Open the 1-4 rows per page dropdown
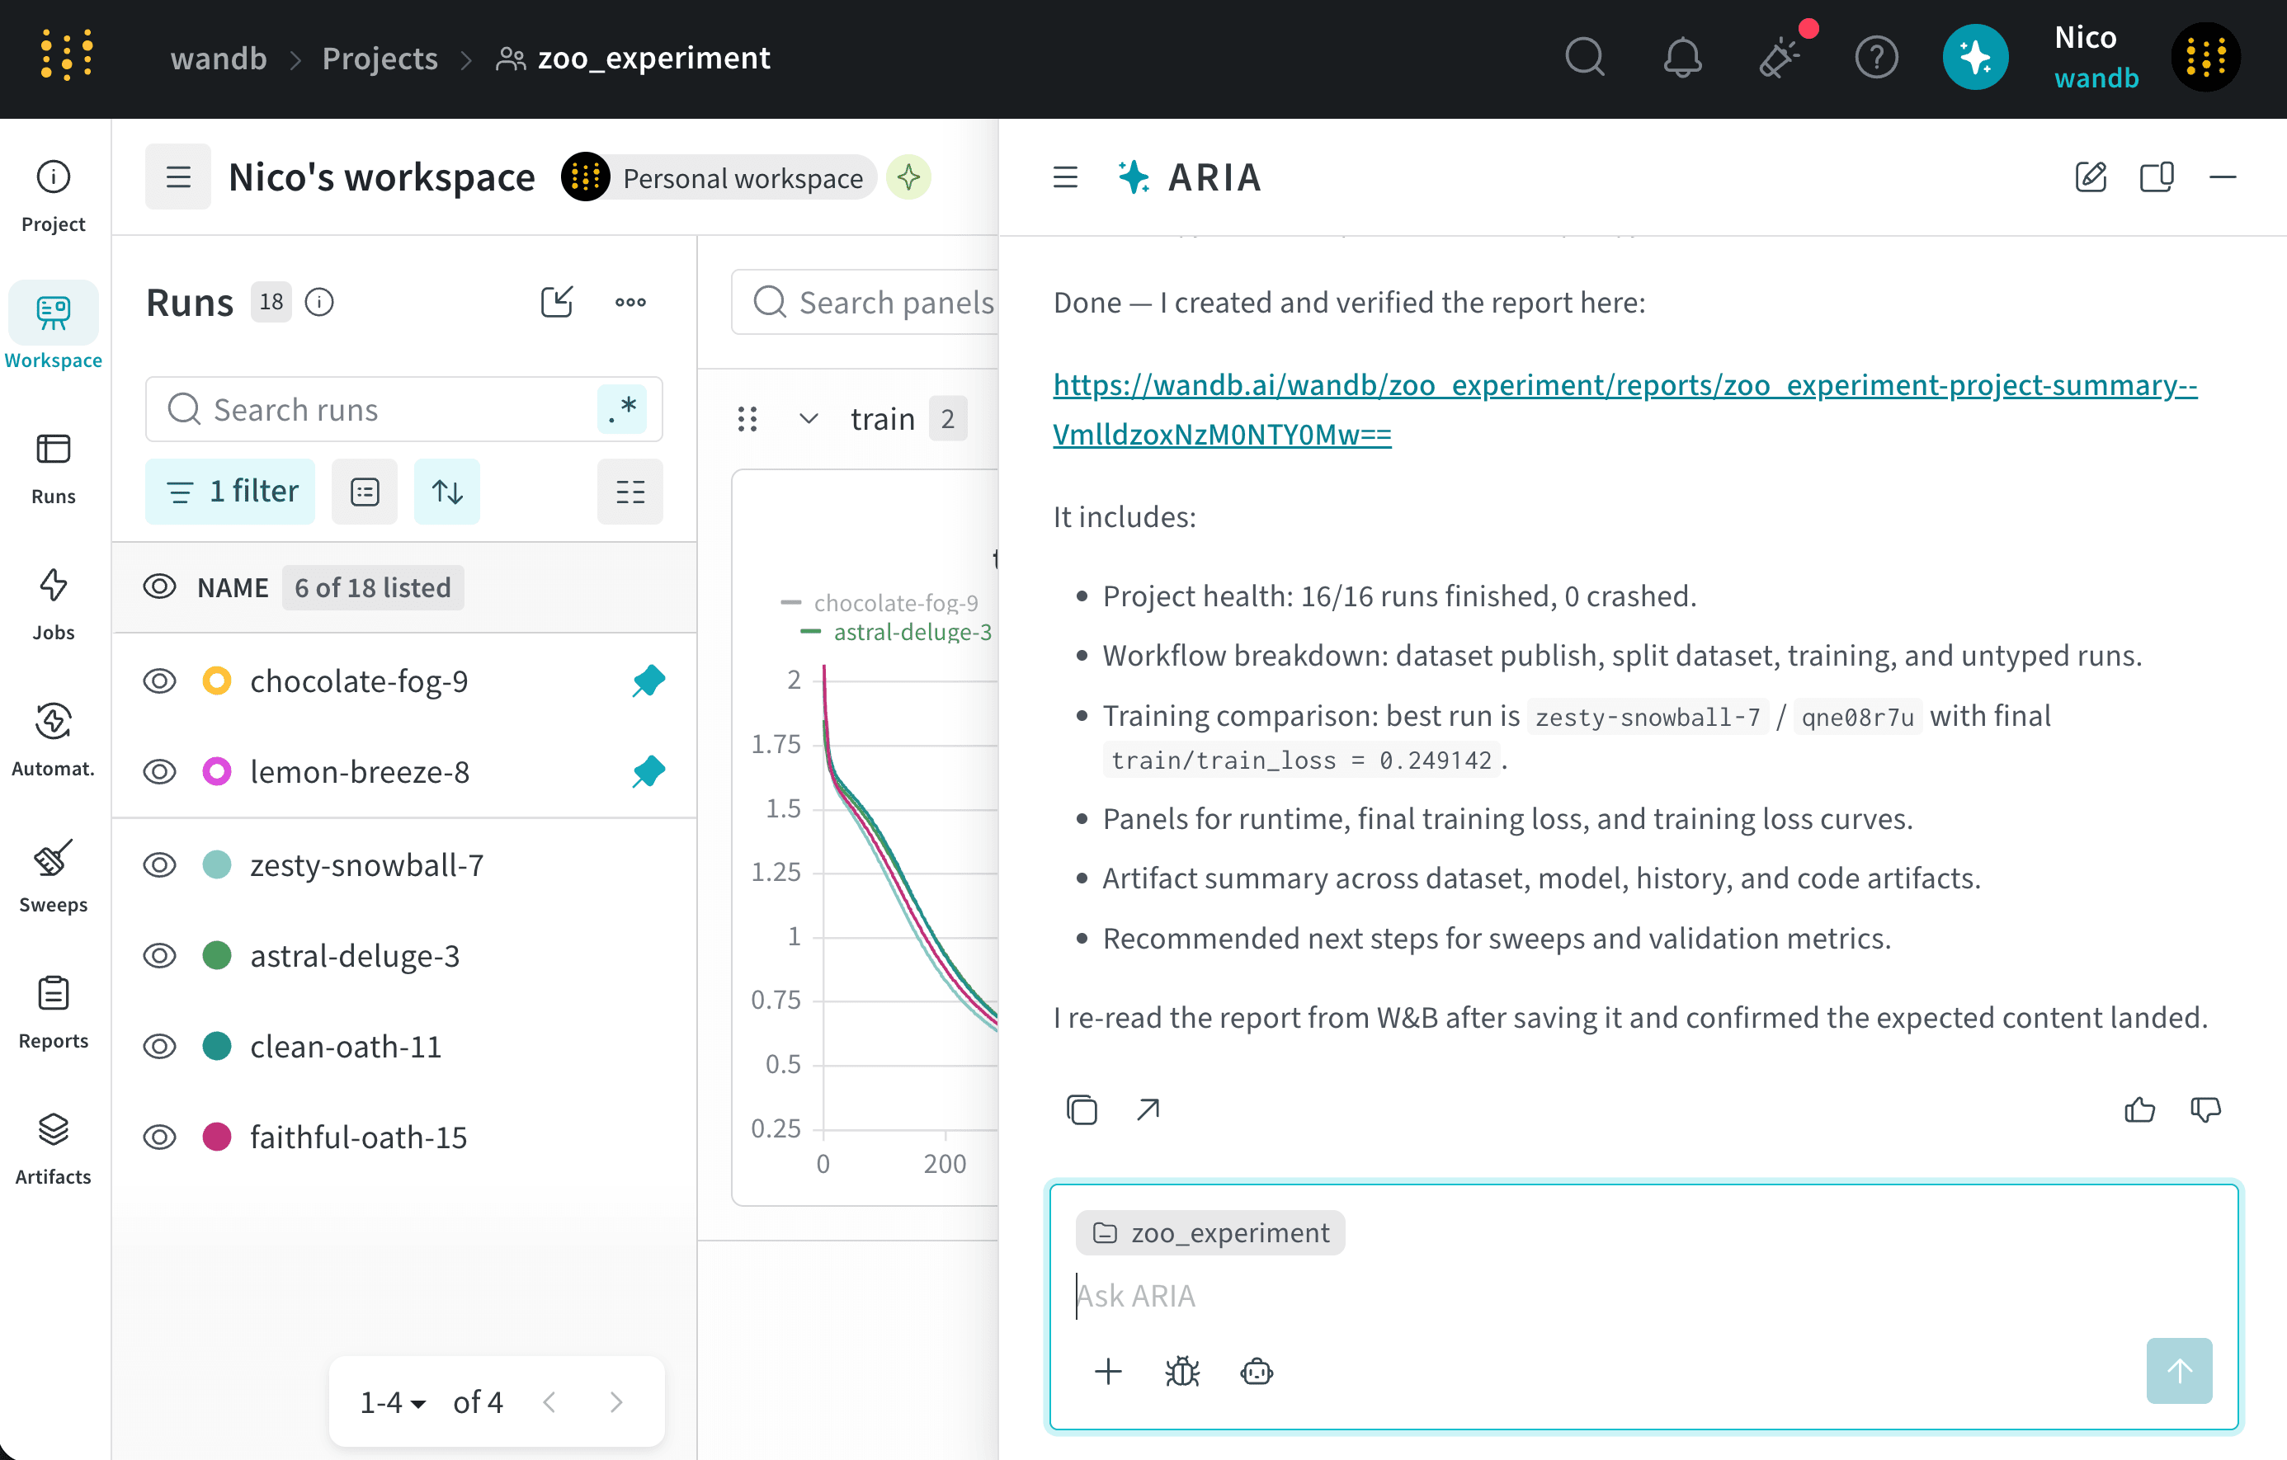This screenshot has height=1460, width=2287. [x=394, y=1401]
